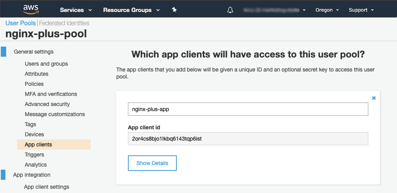Switch to Federated Identities tab
397x193 pixels.
(x=64, y=23)
